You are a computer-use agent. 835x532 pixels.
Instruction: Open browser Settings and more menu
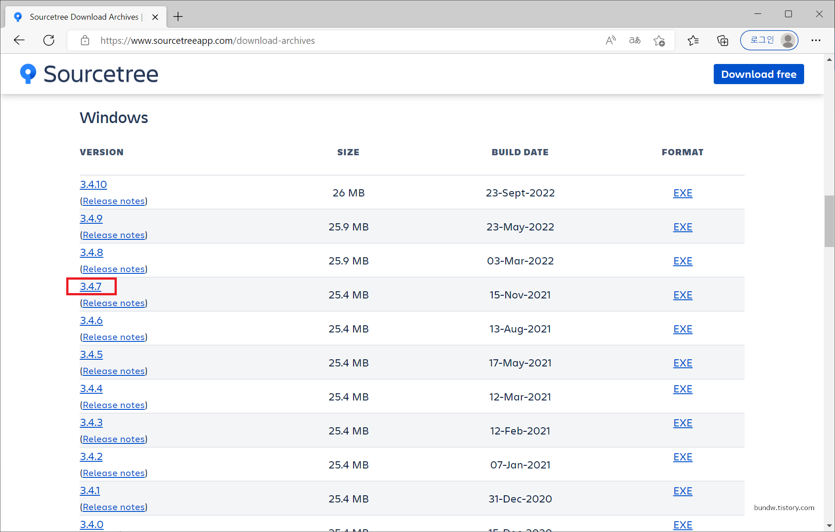(816, 40)
